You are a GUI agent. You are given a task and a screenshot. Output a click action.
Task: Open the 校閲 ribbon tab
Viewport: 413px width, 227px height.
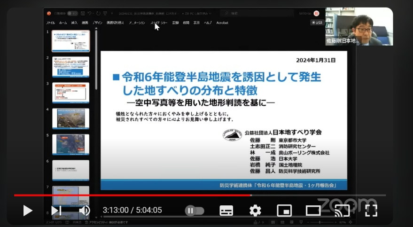pos(186,23)
